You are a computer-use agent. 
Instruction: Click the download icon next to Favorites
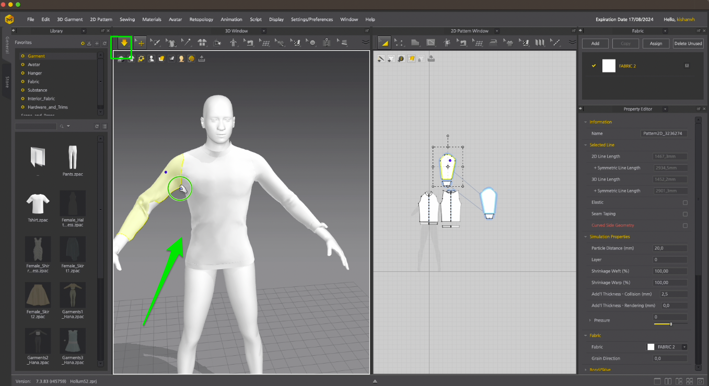(x=89, y=43)
